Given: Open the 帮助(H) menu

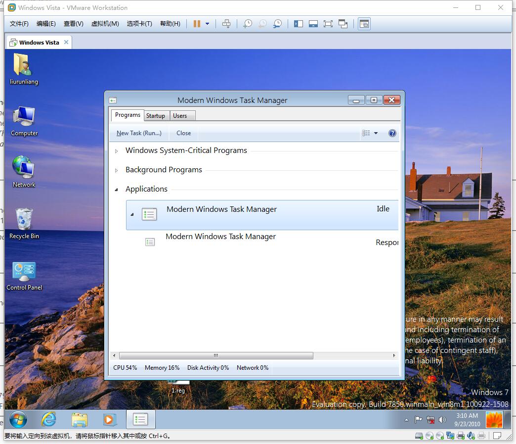Looking at the screenshot, I should [170, 24].
